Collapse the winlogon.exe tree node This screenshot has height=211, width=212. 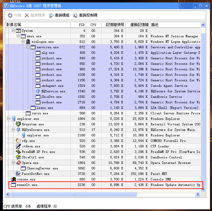(x=23, y=41)
